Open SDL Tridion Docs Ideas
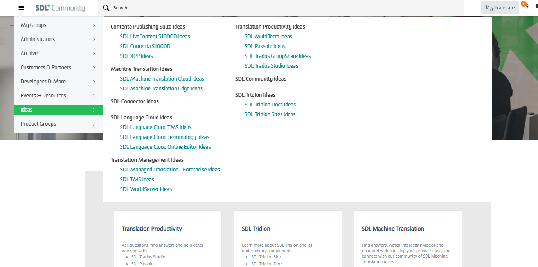 tap(270, 105)
